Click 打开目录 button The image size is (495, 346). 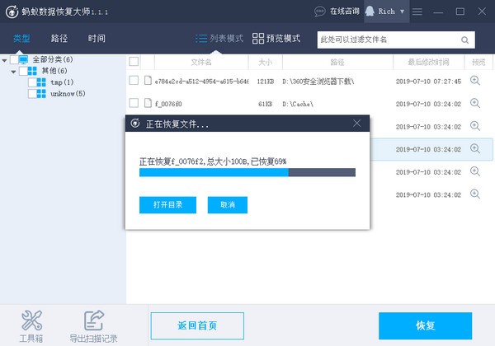pyautogui.click(x=167, y=205)
